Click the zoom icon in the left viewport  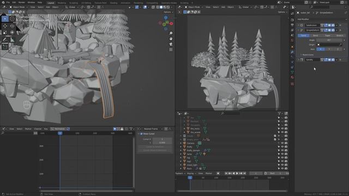click(x=171, y=33)
